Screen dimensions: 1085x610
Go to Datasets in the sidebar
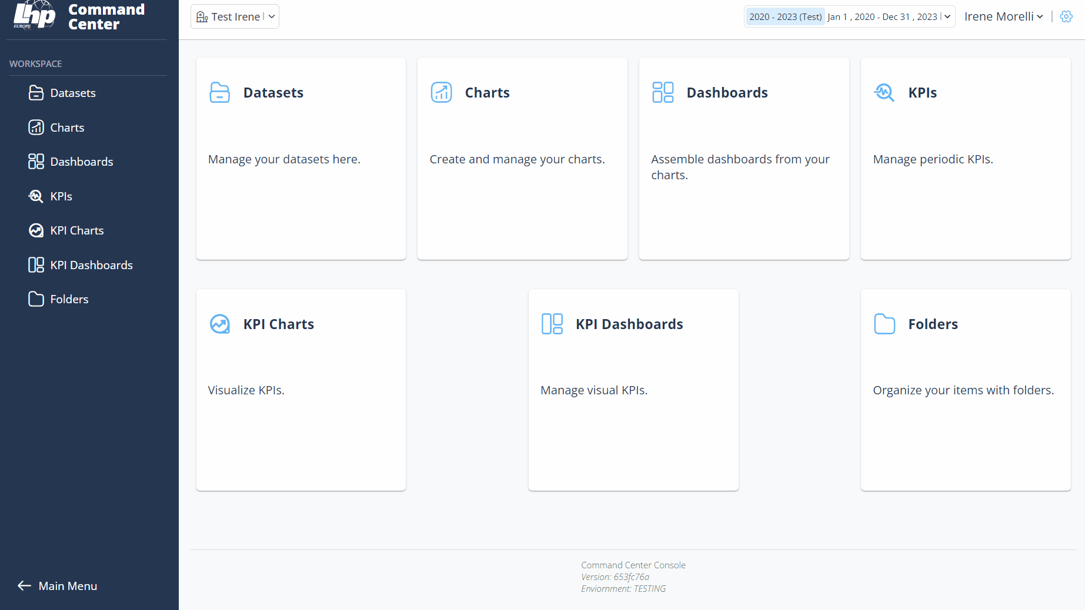click(73, 93)
